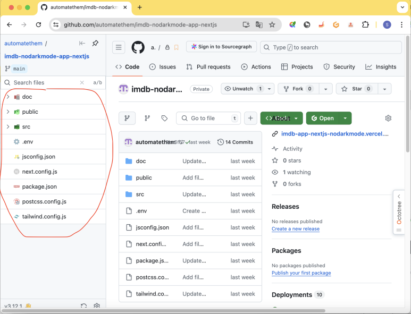
Task: Open the Pull requests tab
Action: pyautogui.click(x=208, y=67)
